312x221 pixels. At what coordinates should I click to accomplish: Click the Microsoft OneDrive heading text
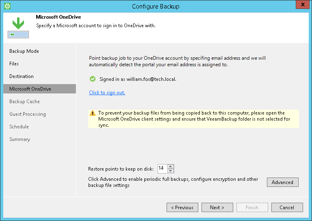point(58,17)
